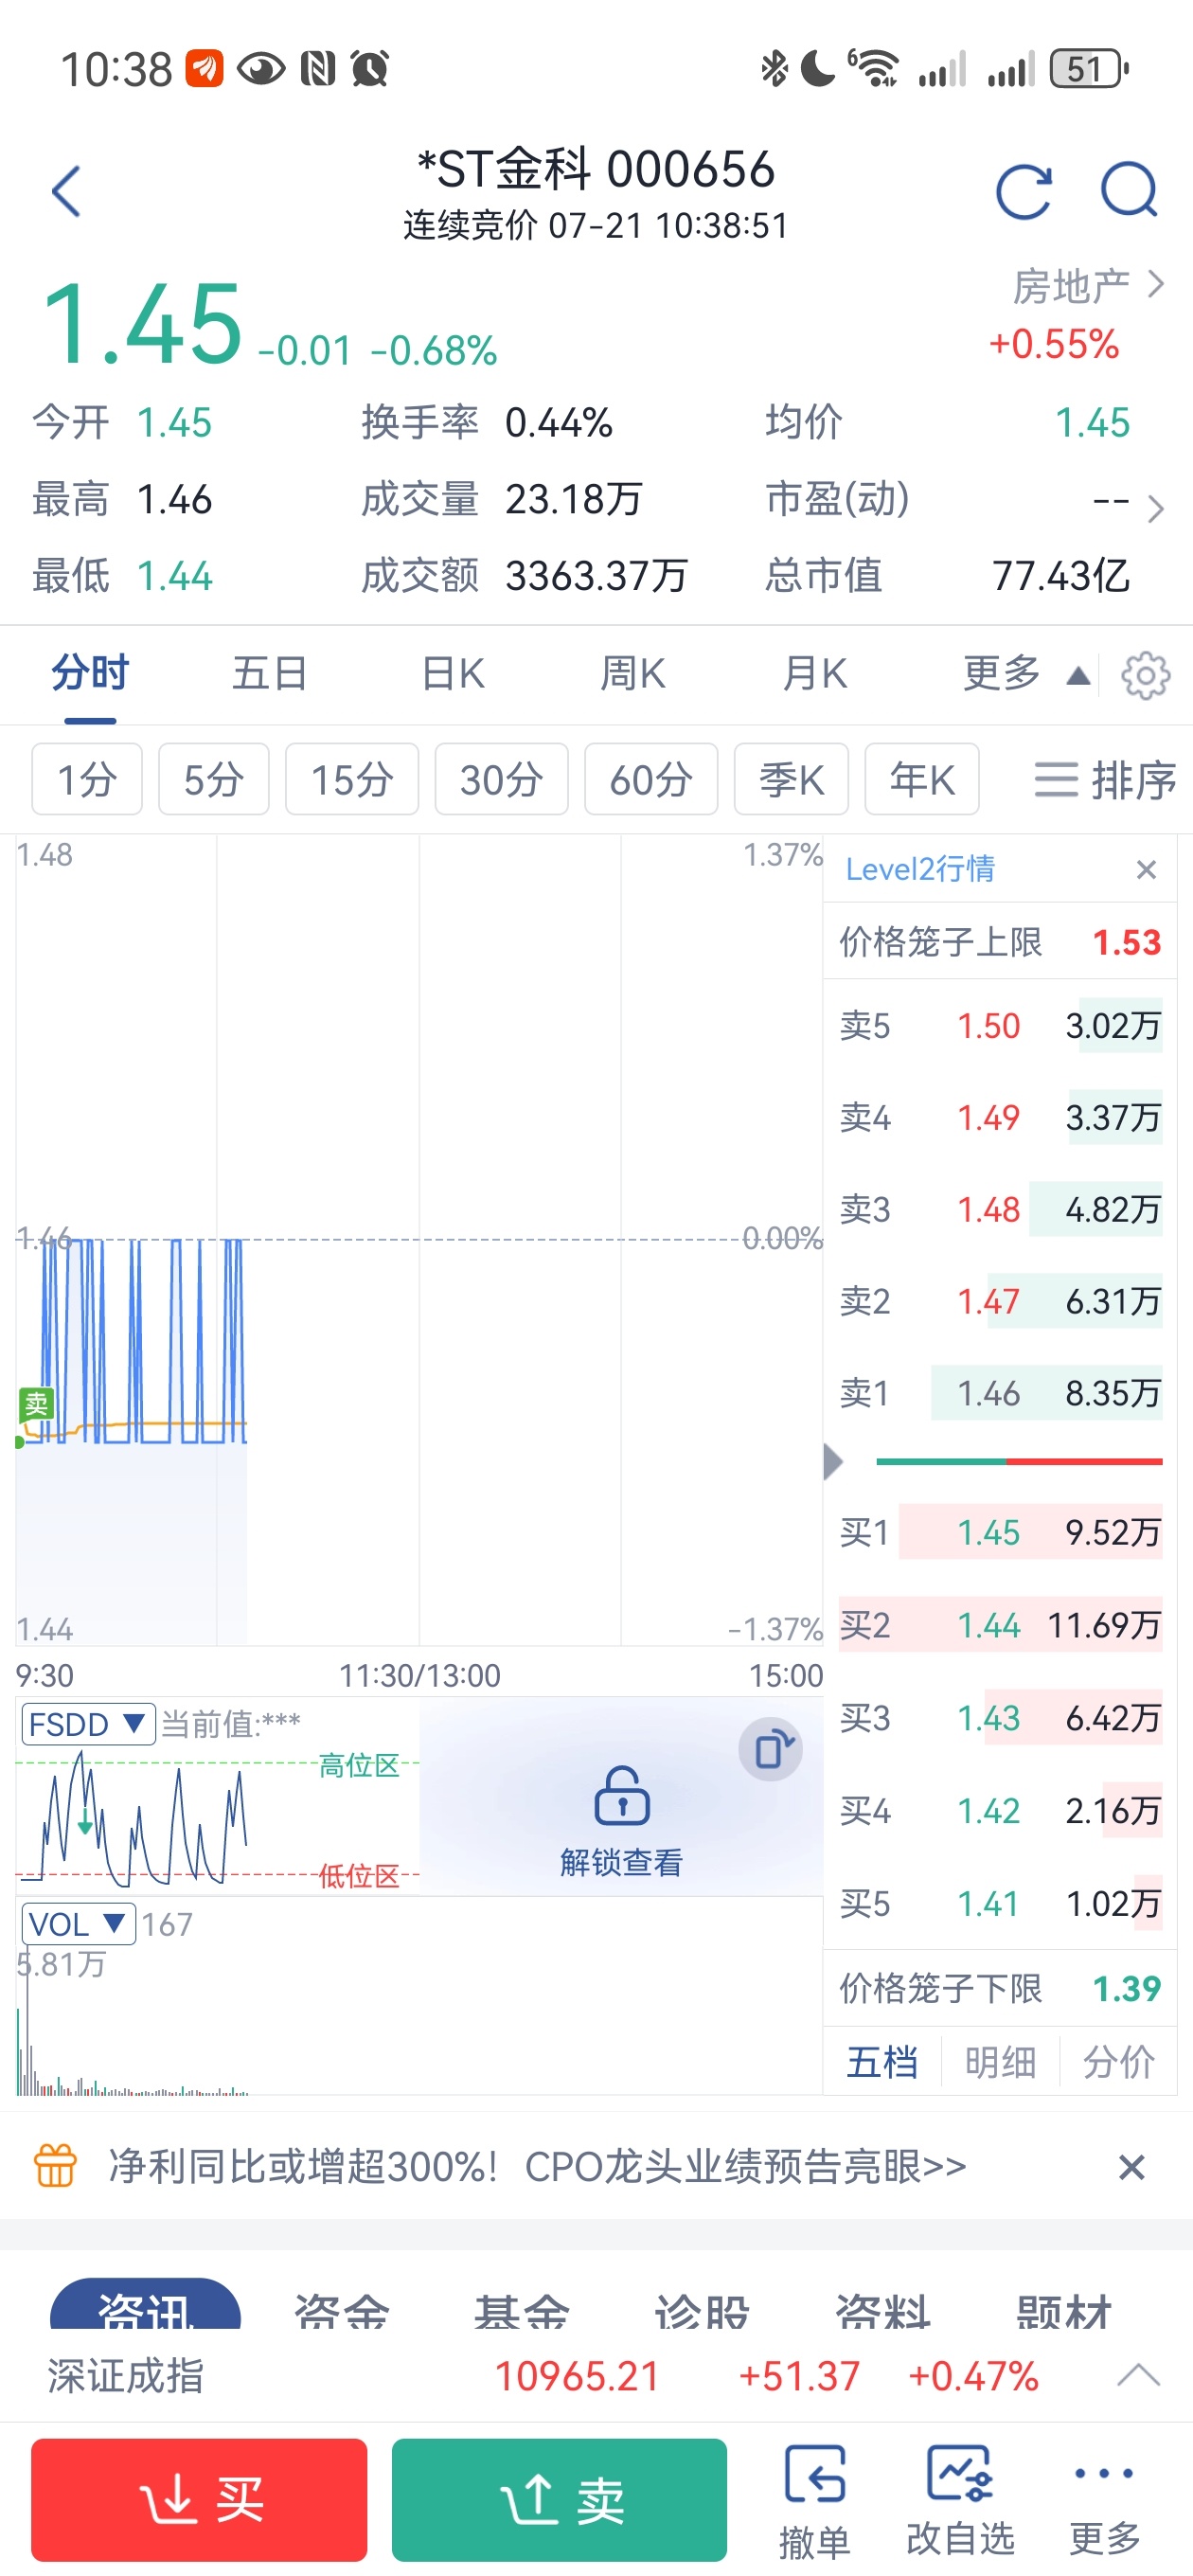Tap the gift box promo icon
This screenshot has height=2576, width=1193.
coord(55,2166)
